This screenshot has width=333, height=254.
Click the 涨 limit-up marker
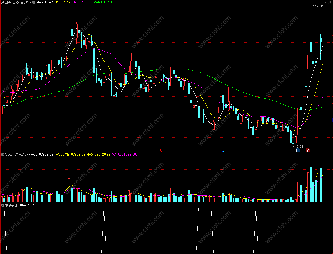click(308, 150)
